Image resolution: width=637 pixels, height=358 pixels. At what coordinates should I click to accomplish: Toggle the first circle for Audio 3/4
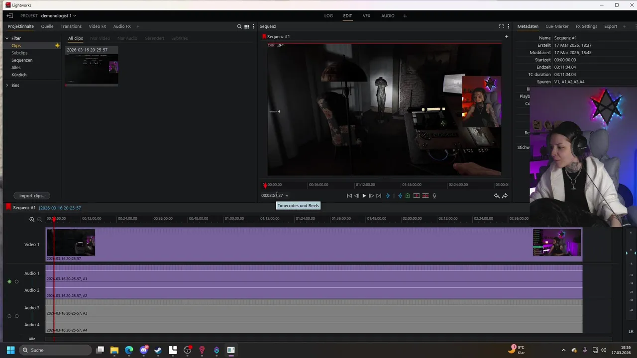[9, 316]
